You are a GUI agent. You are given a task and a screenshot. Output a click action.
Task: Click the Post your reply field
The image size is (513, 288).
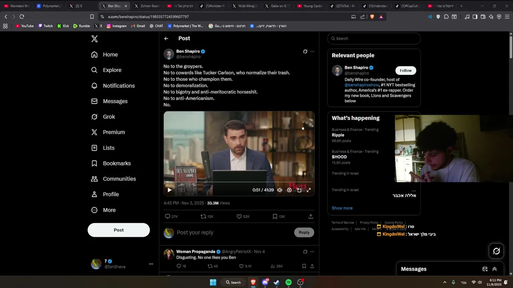(x=234, y=232)
